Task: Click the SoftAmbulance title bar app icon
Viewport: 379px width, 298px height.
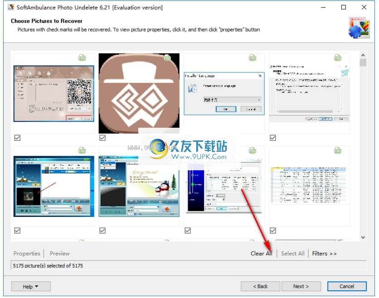Action: 11,7
